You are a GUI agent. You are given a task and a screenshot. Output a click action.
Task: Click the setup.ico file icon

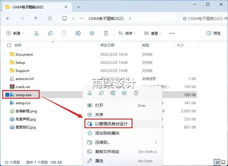[x=12, y=103]
